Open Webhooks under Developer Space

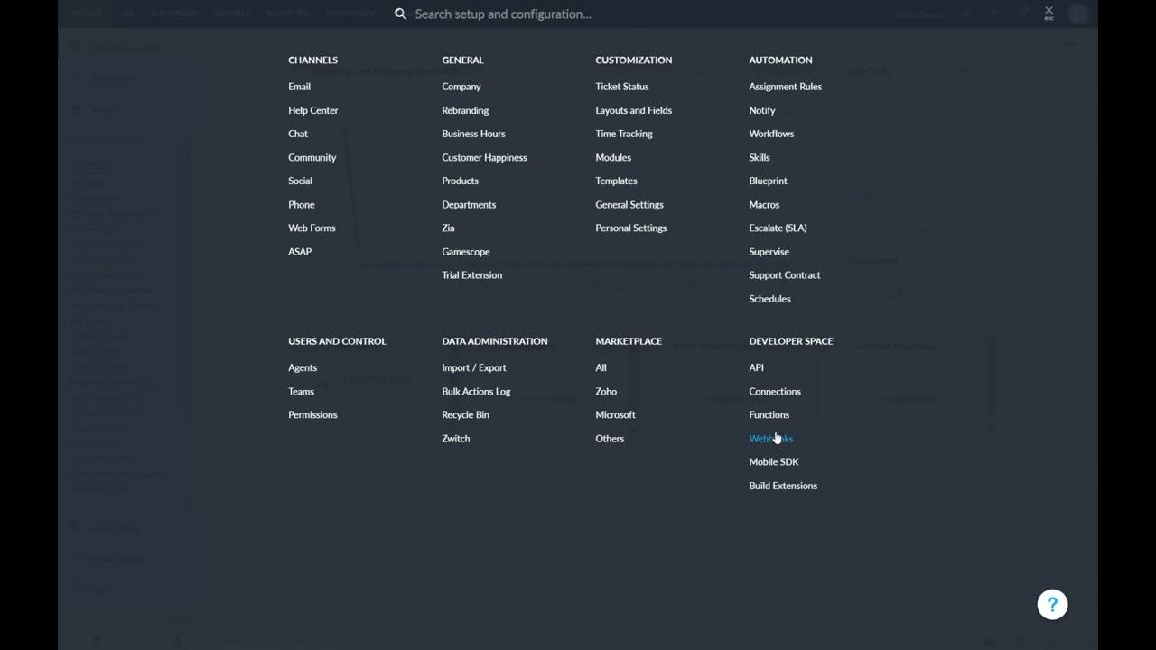(770, 439)
